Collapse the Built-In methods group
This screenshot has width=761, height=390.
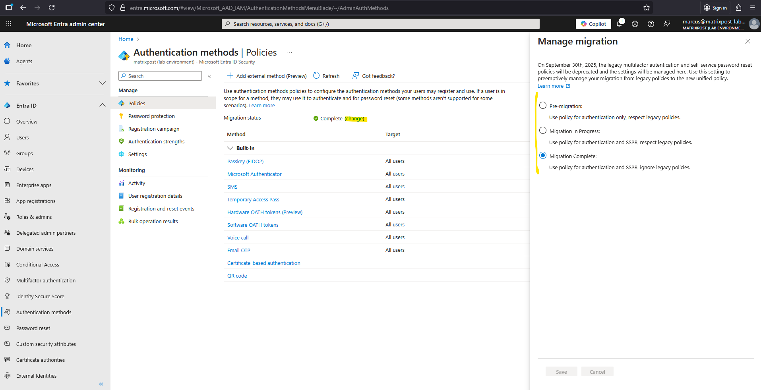click(230, 148)
